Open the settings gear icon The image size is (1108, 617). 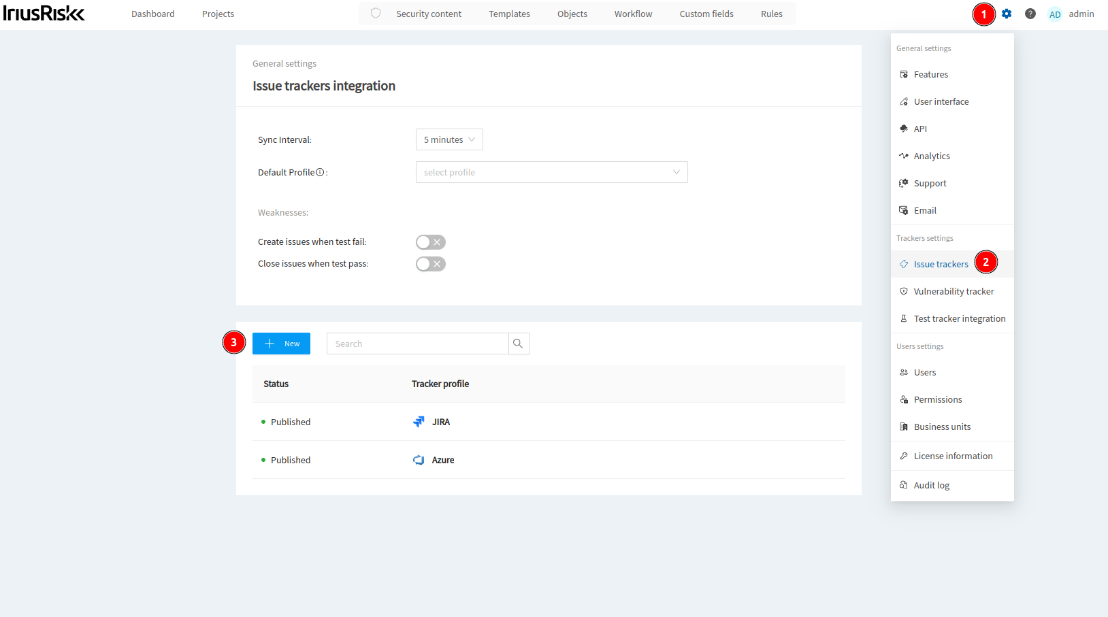(1007, 14)
